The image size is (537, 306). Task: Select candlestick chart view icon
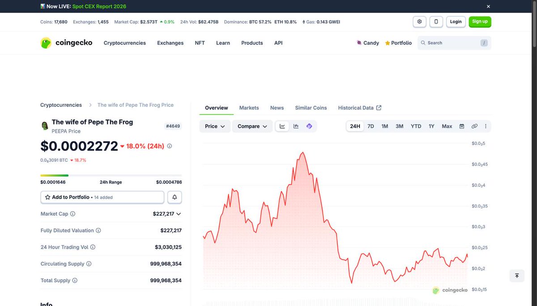pos(296,126)
